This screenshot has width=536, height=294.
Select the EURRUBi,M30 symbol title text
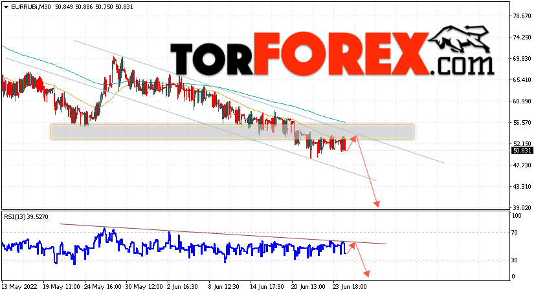click(31, 7)
